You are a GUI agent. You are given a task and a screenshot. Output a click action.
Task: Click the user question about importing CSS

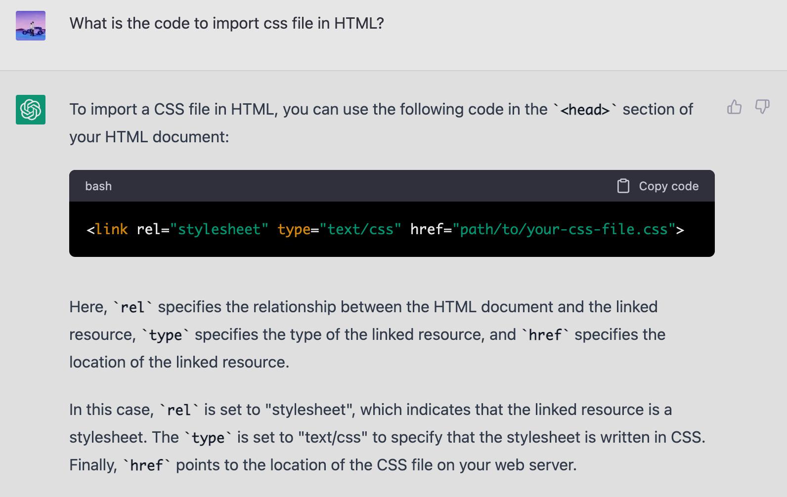coord(226,23)
